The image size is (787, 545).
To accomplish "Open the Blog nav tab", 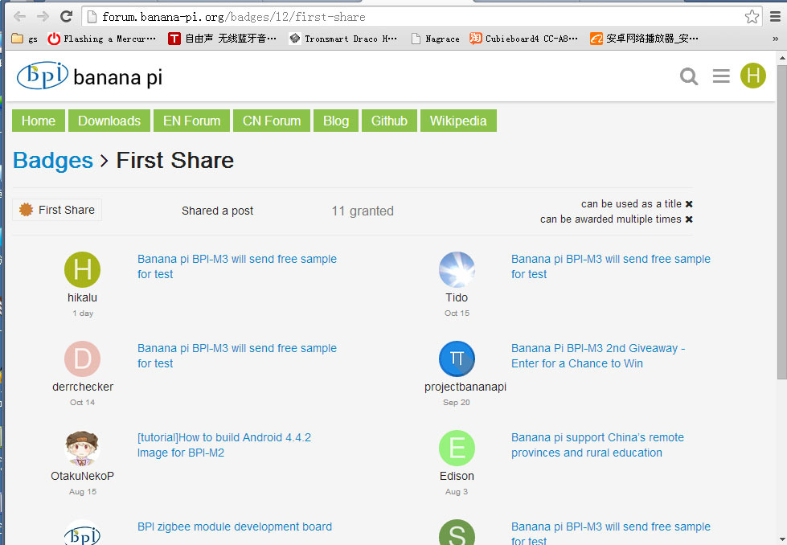I will coord(336,121).
